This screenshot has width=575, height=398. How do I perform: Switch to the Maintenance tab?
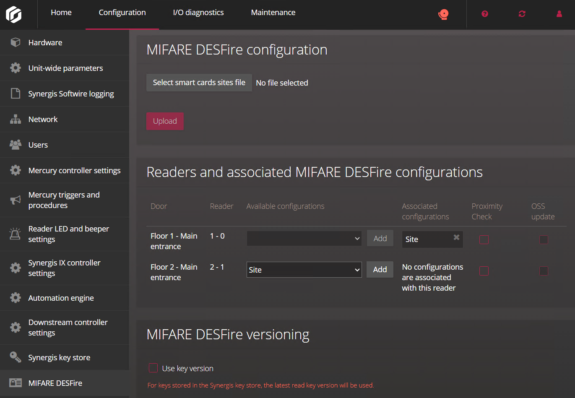[273, 12]
